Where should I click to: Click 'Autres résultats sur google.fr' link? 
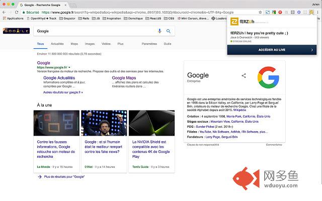coord(63,92)
